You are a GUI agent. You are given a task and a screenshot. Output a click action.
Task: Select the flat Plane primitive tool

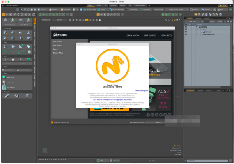[x=28, y=38]
